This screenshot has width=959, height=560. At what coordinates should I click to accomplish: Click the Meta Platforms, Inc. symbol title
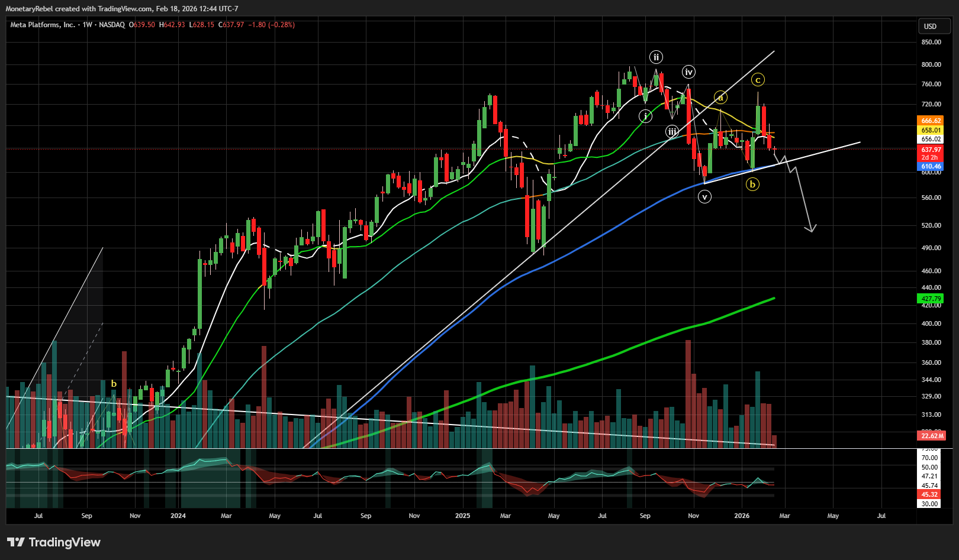tap(43, 25)
